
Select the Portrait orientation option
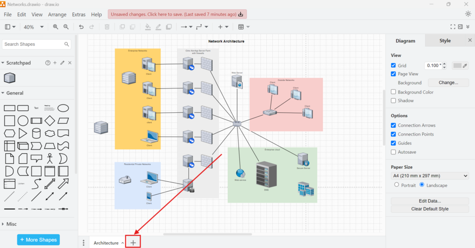(396, 185)
